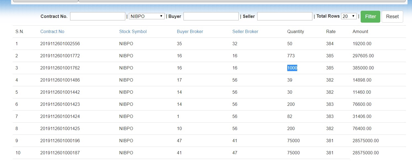Click the green Filter button

point(370,17)
